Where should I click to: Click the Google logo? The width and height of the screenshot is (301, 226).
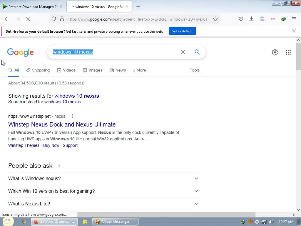[x=21, y=52]
